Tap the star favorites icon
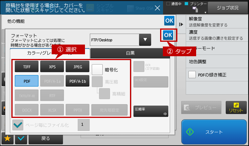Viewport: 249px width, 146px height. click(7, 139)
